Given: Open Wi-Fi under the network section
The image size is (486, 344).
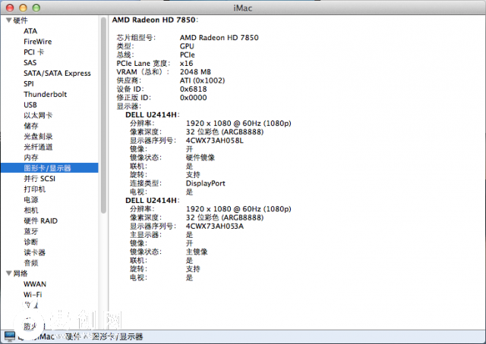Looking at the screenshot, I should (33, 294).
